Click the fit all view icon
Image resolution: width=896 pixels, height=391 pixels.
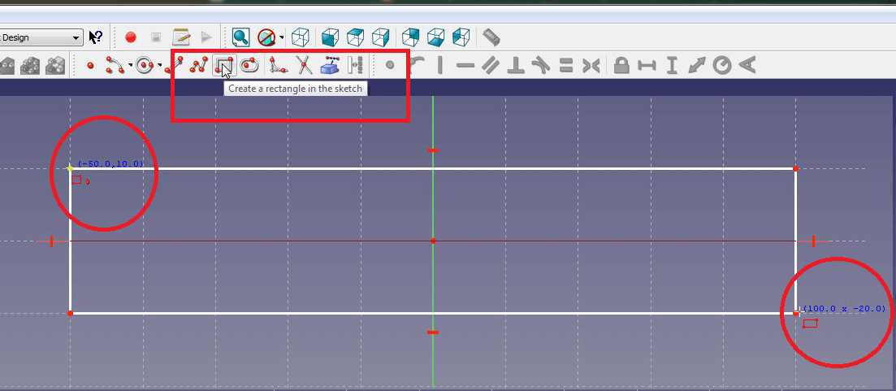[240, 37]
